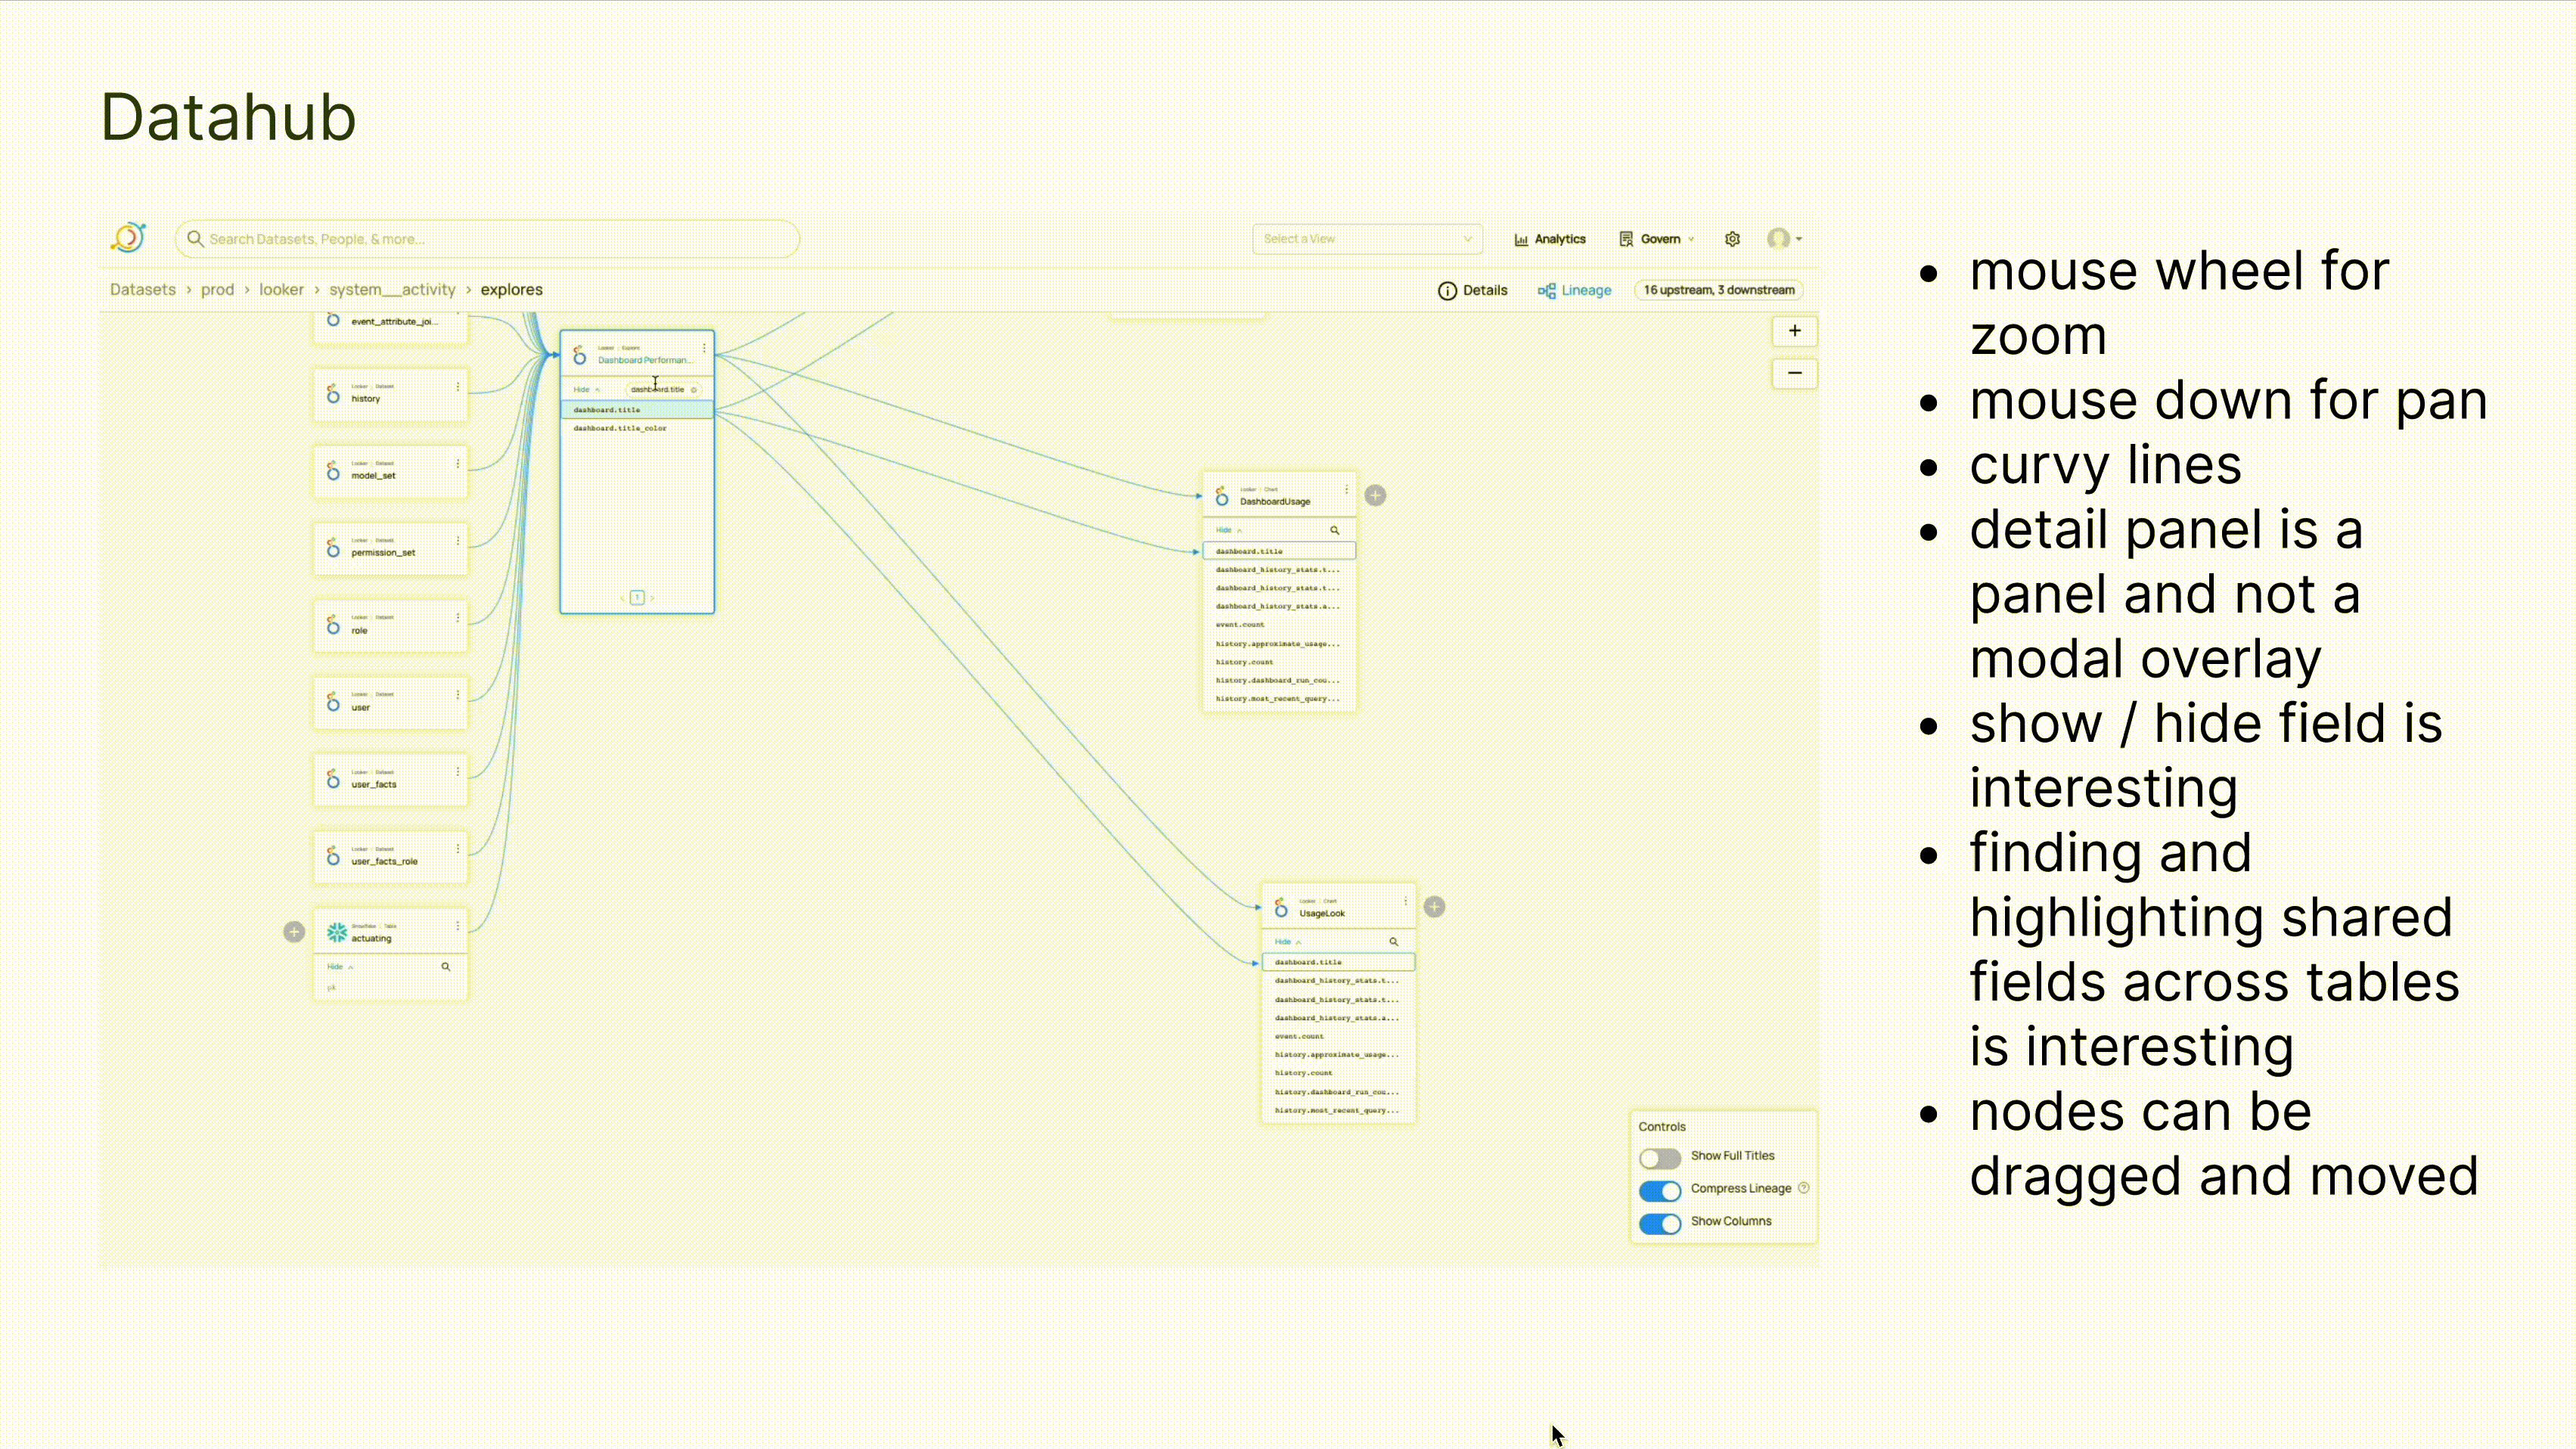Zoom in with the plus button
This screenshot has width=2576, height=1449.
1795,331
